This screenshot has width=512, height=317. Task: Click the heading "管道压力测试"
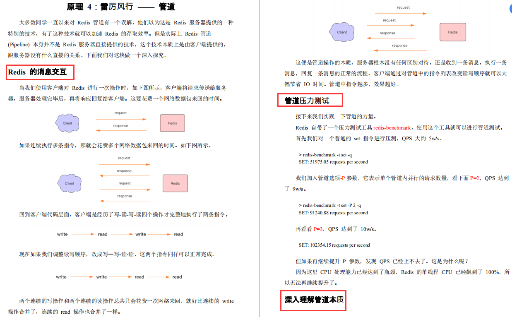tap(307, 101)
